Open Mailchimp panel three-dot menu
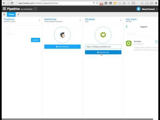This screenshot has height=120, width=160. pos(80,20)
